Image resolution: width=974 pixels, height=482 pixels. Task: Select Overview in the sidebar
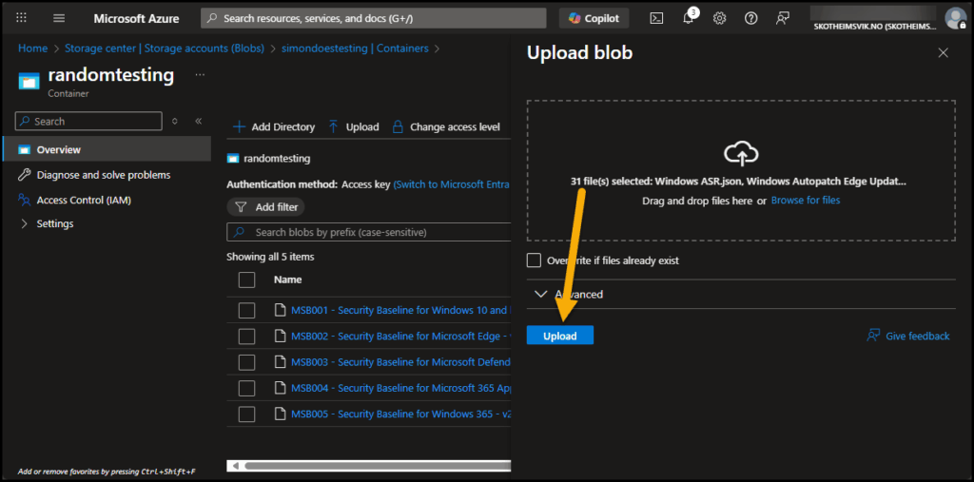106,149
